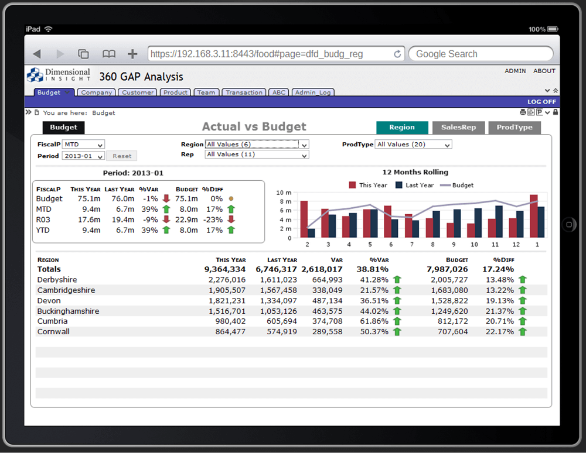Viewport: 586px width, 453px height.
Task: Open PDF export via the P icon
Action: pos(540,112)
